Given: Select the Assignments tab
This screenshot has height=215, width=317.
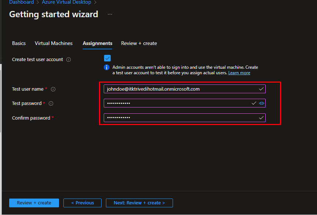Looking at the screenshot, I should coord(97,43).
